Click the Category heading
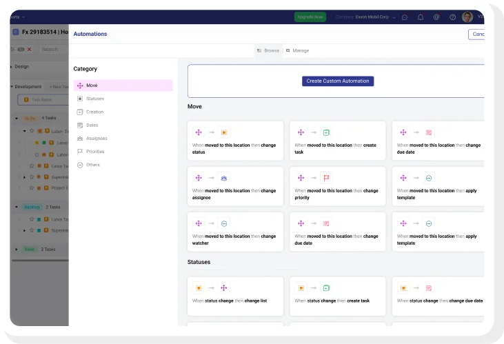 tap(85, 69)
